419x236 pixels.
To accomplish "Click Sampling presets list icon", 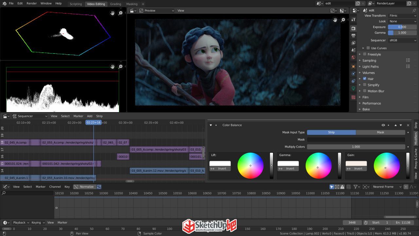I will pos(408,60).
